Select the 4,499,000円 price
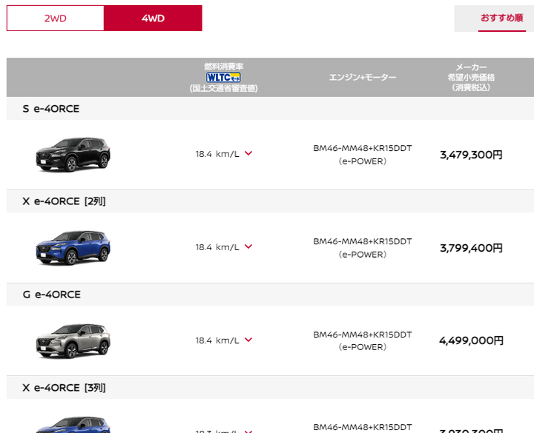Screen dimensions: 534x433 click(x=472, y=340)
